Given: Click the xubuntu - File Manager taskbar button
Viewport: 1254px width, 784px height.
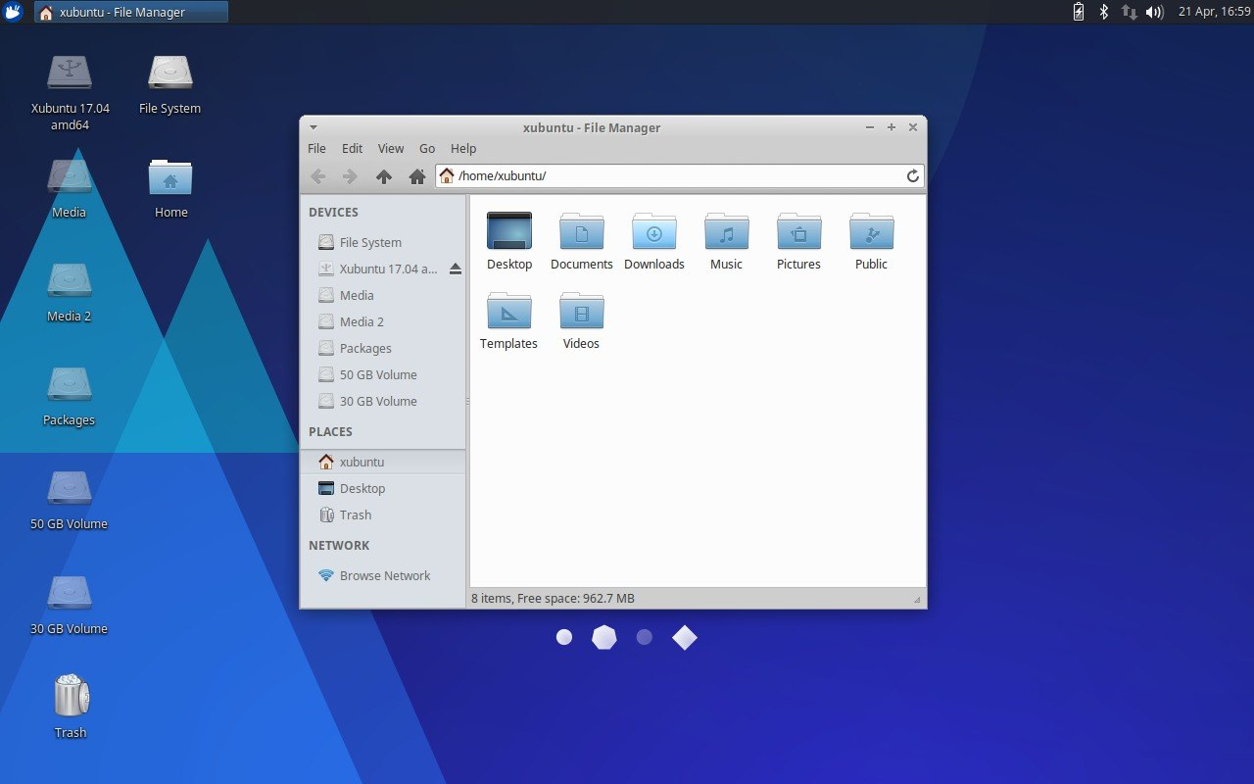Looking at the screenshot, I should coord(131,12).
